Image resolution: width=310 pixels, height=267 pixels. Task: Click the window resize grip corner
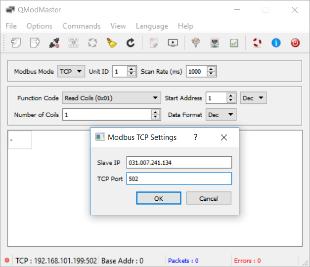(x=305, y=263)
